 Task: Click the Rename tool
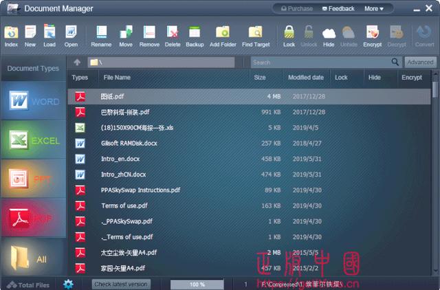[101, 36]
